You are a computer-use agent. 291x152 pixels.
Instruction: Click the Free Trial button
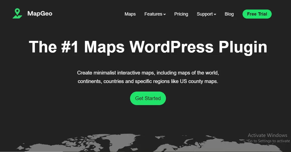[257, 14]
